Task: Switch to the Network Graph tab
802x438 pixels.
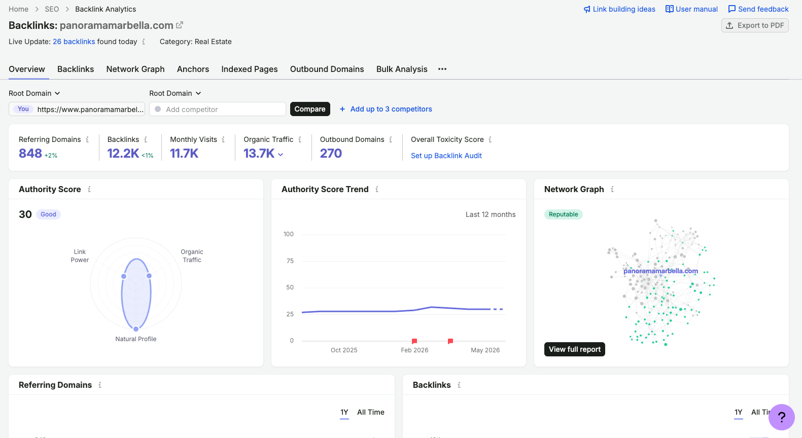Action: pyautogui.click(x=135, y=69)
